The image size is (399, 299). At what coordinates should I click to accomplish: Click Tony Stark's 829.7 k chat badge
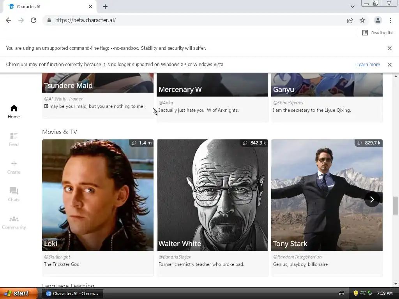pyautogui.click(x=369, y=143)
